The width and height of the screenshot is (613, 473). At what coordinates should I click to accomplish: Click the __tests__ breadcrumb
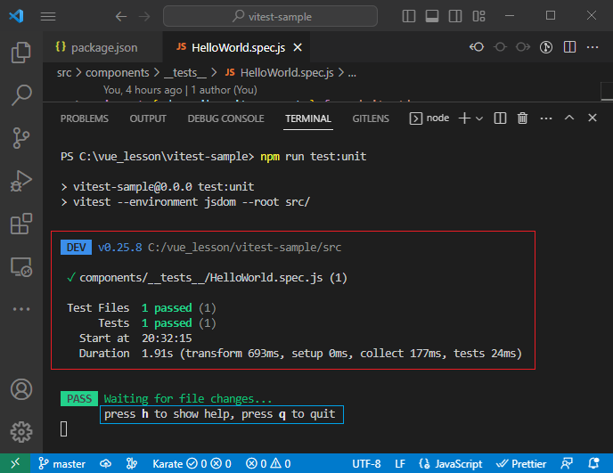pos(185,73)
